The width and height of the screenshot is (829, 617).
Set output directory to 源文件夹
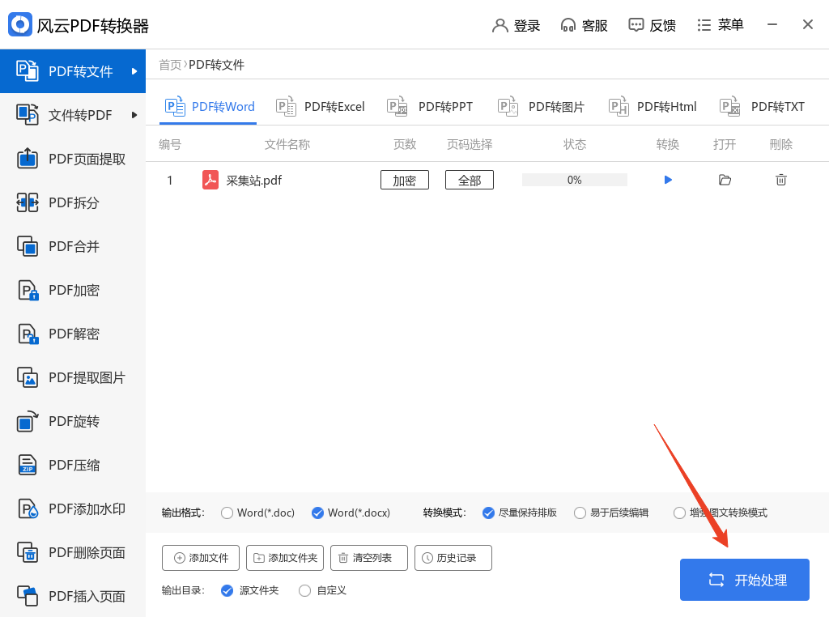point(227,590)
